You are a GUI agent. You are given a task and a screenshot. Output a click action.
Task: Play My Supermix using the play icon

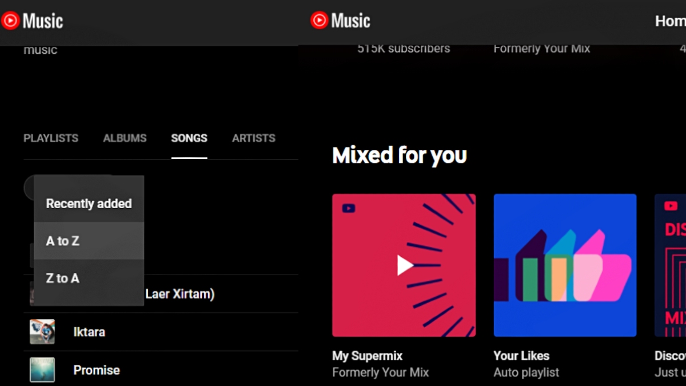405,265
